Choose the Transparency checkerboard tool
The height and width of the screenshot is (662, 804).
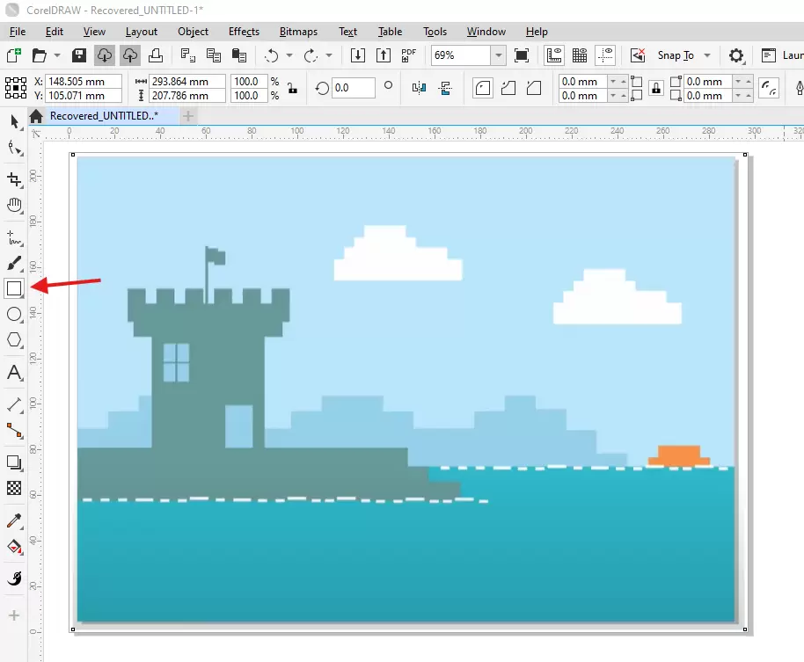[x=14, y=487]
